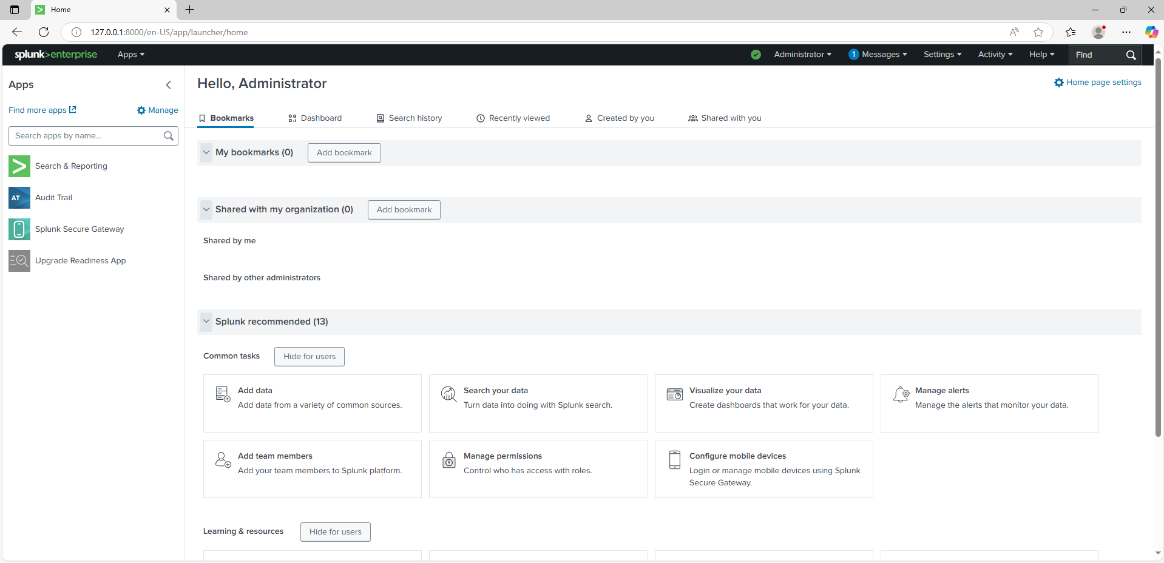The image size is (1164, 563).
Task: Open the Search your data card title
Action: pos(496,391)
